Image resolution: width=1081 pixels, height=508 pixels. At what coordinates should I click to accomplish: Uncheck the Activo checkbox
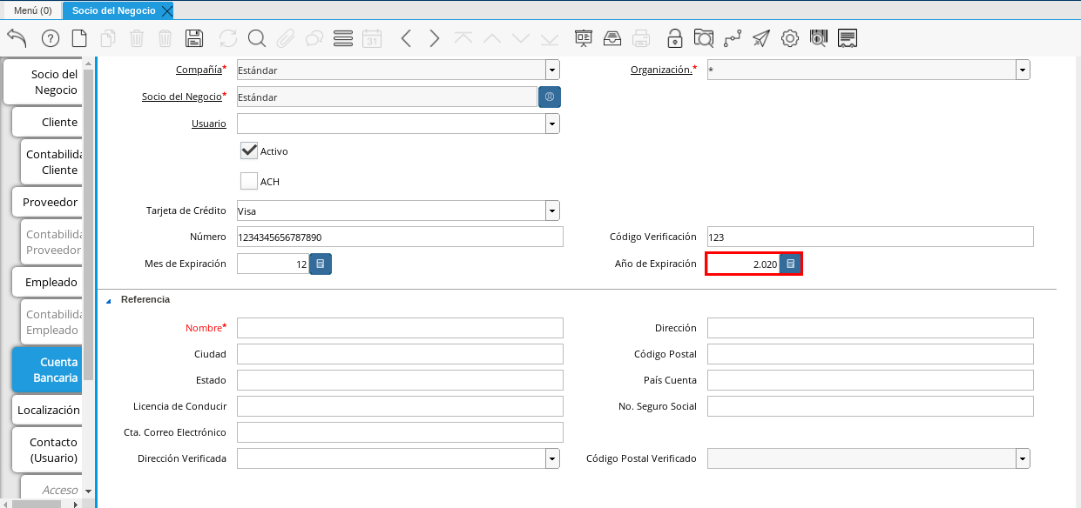pyautogui.click(x=249, y=150)
